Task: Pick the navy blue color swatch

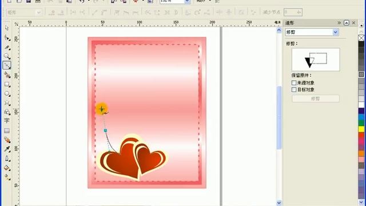Action: coord(361,110)
